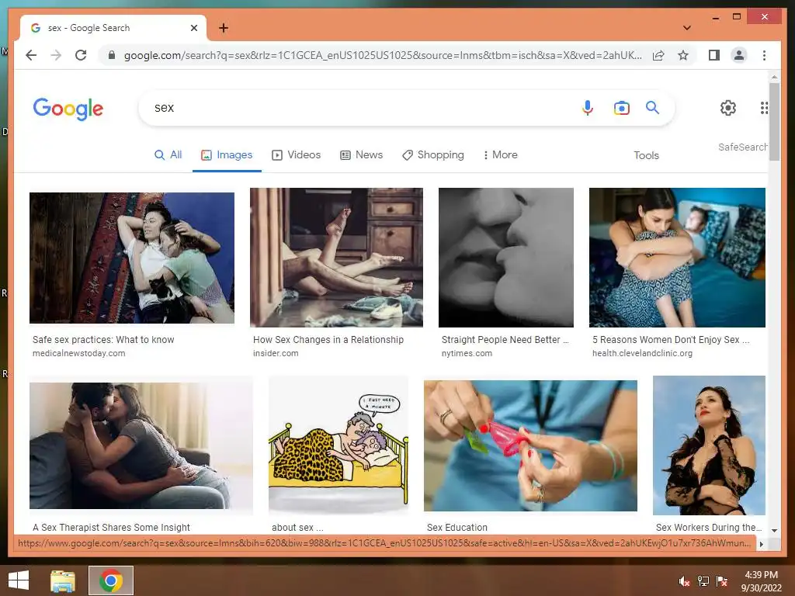This screenshot has height=596, width=795.
Task: Bookmark this tab with the star icon
Action: point(683,55)
